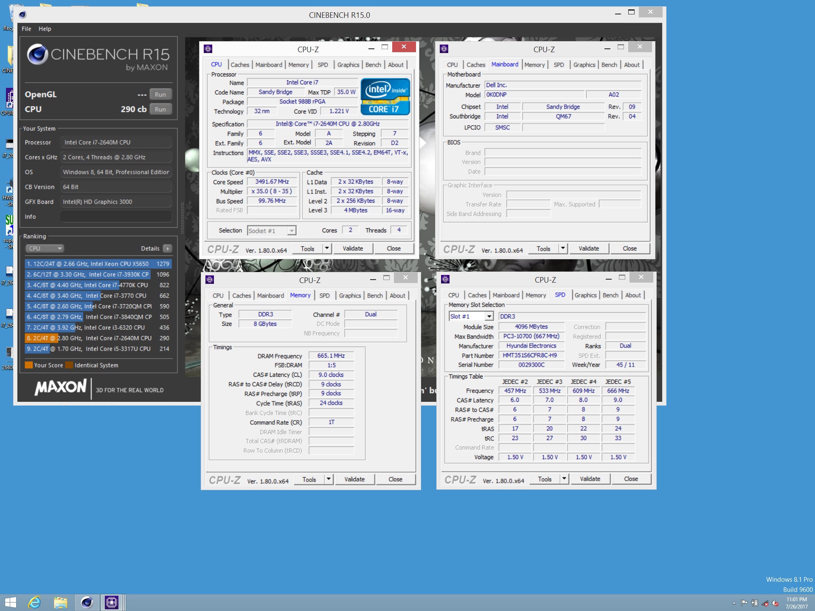This screenshot has width=815, height=611.
Task: Click the CPU-Z icon in SPD window title
Action: (x=445, y=279)
